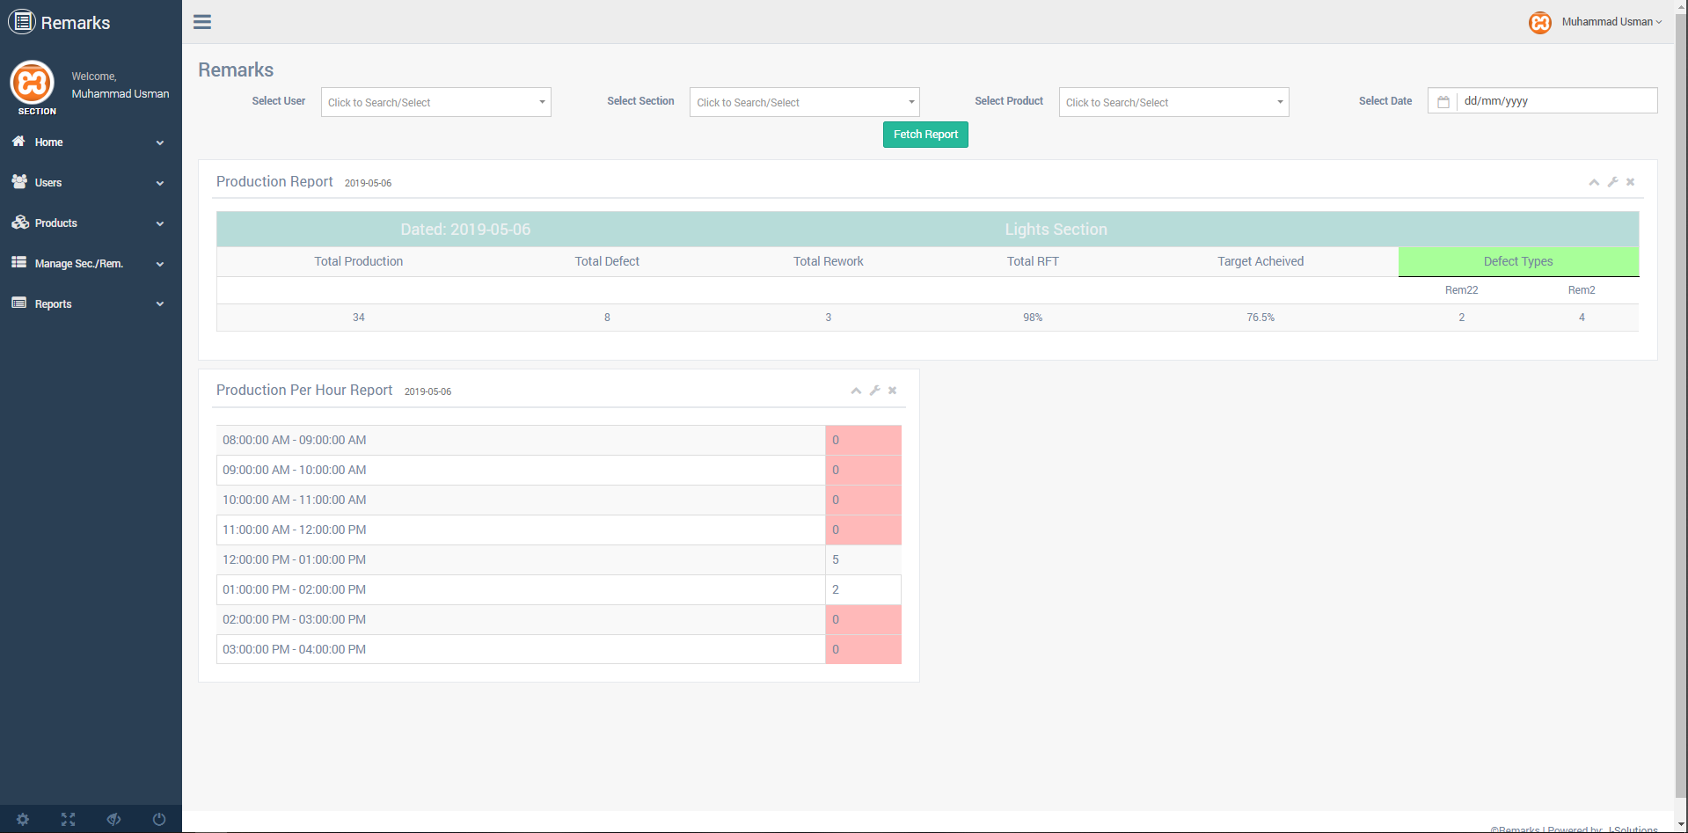This screenshot has height=833, width=1688.
Task: Open the Muhammad Usman profile dropdown
Action: [1611, 22]
